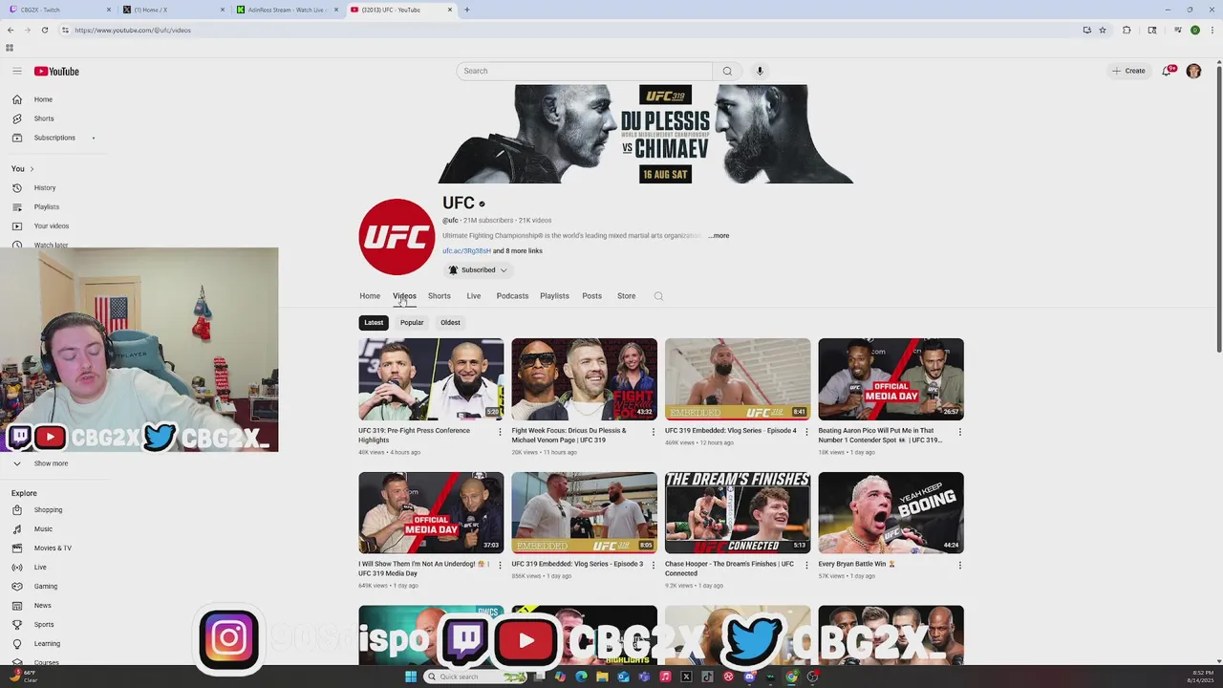The height and width of the screenshot is (688, 1223).
Task: Switch to channel Posts tab
Action: [x=592, y=296]
